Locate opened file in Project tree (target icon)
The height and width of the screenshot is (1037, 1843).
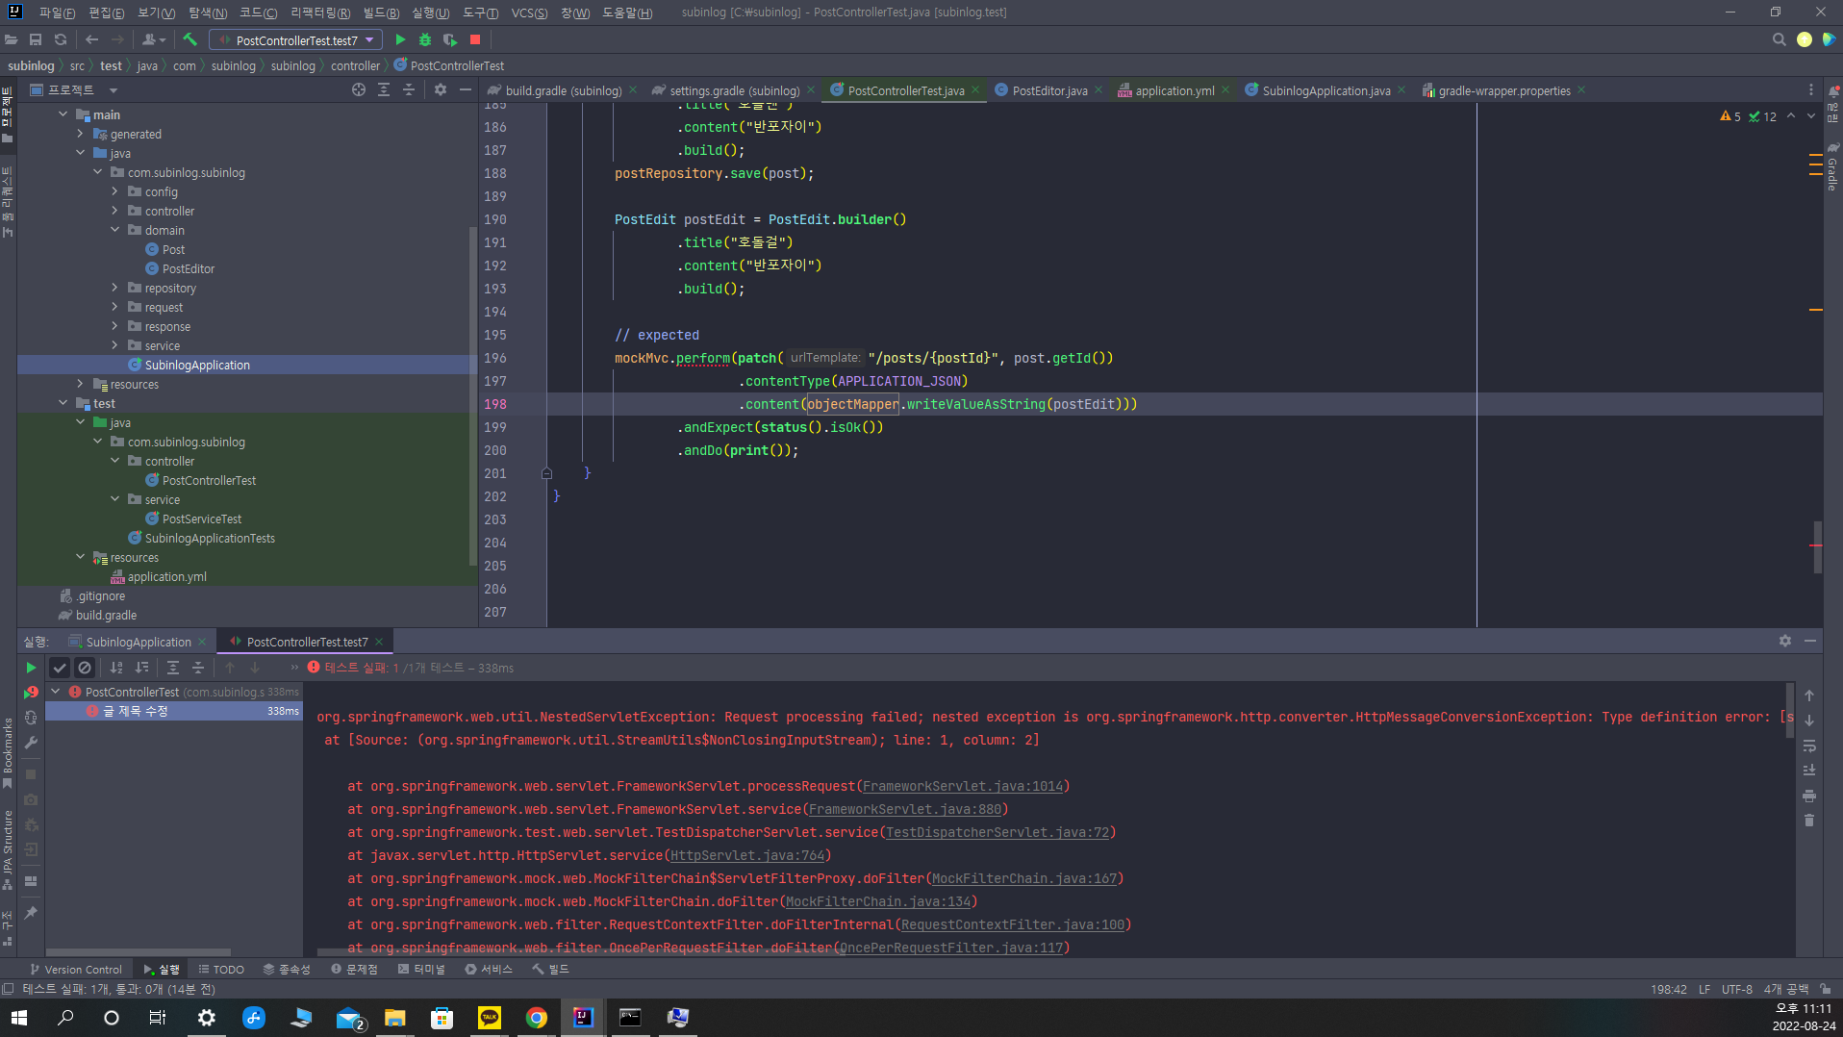point(359,89)
